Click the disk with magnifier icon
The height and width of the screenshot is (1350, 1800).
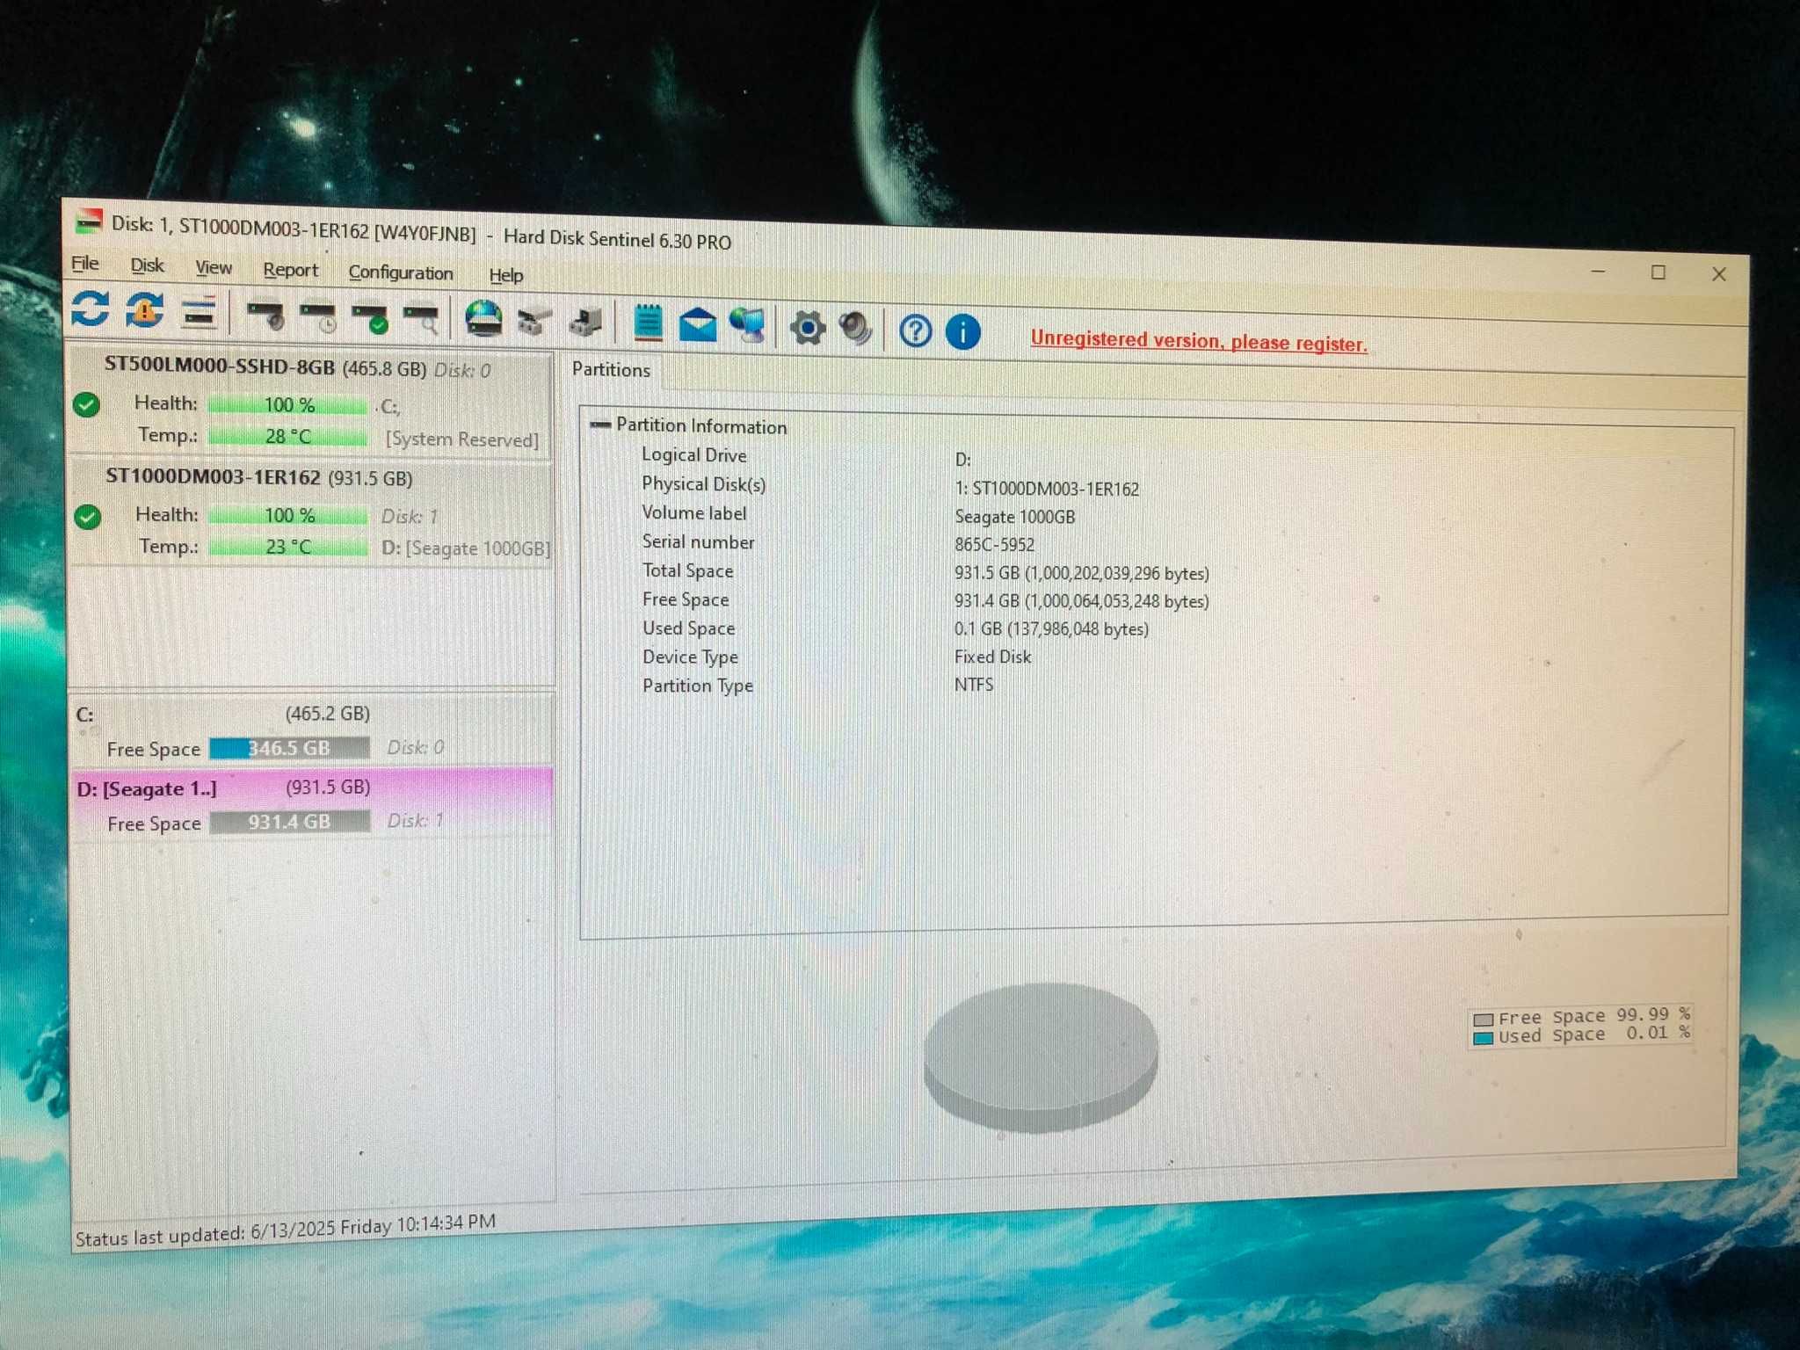[421, 320]
